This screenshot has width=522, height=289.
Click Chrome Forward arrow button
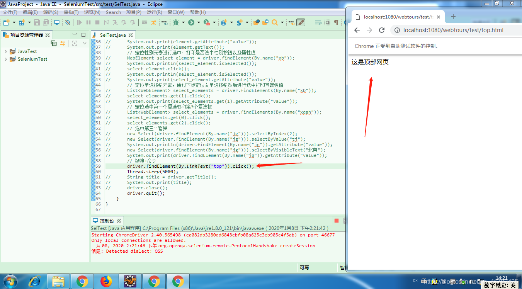tap(369, 30)
